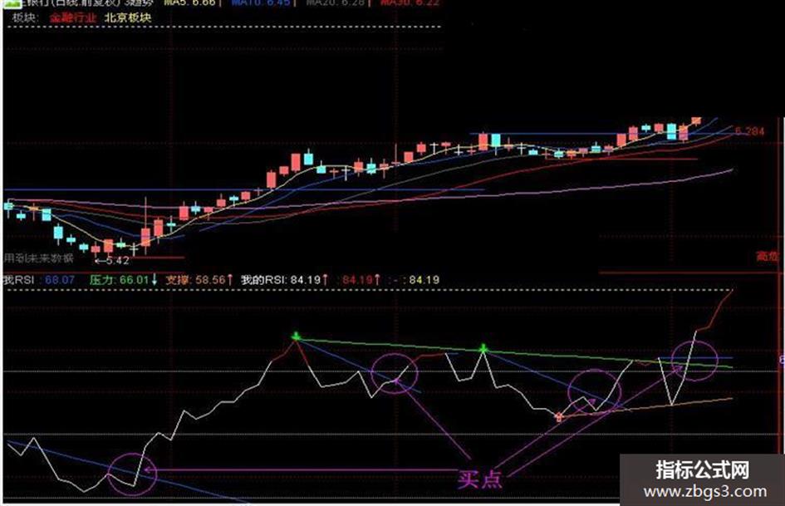Click the 指标公式网 watermark logo
Screen dimensions: 785x506
tap(703, 470)
